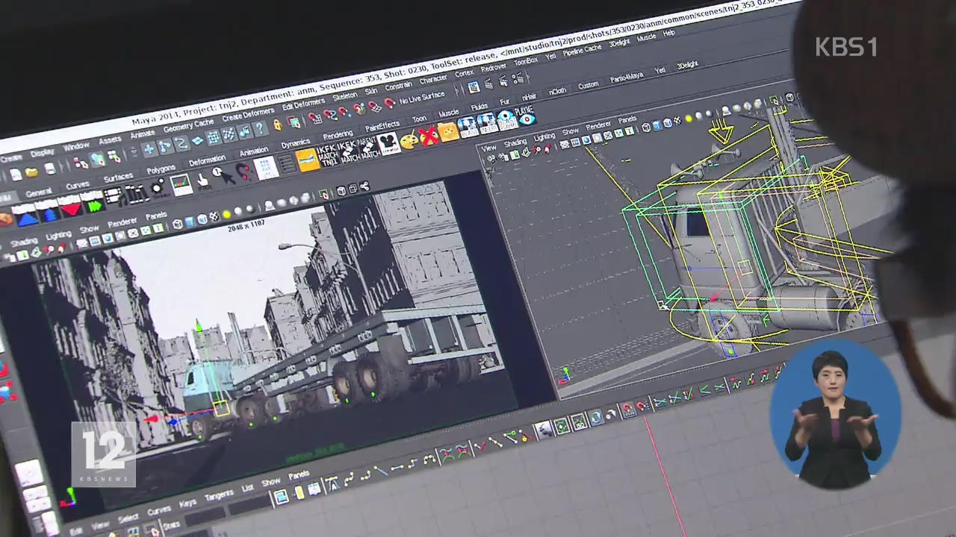Screen dimensions: 956x537
Task: Open the Animate menu
Action: click(143, 134)
